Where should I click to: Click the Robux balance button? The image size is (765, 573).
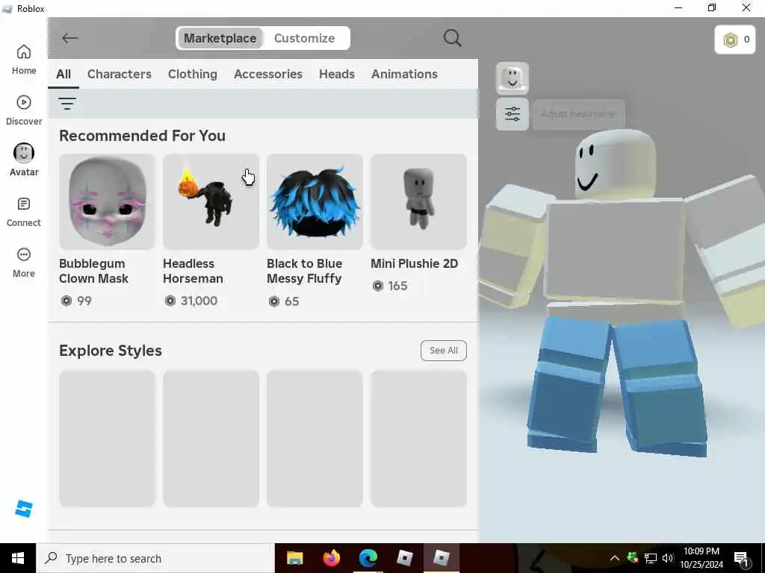tap(735, 40)
